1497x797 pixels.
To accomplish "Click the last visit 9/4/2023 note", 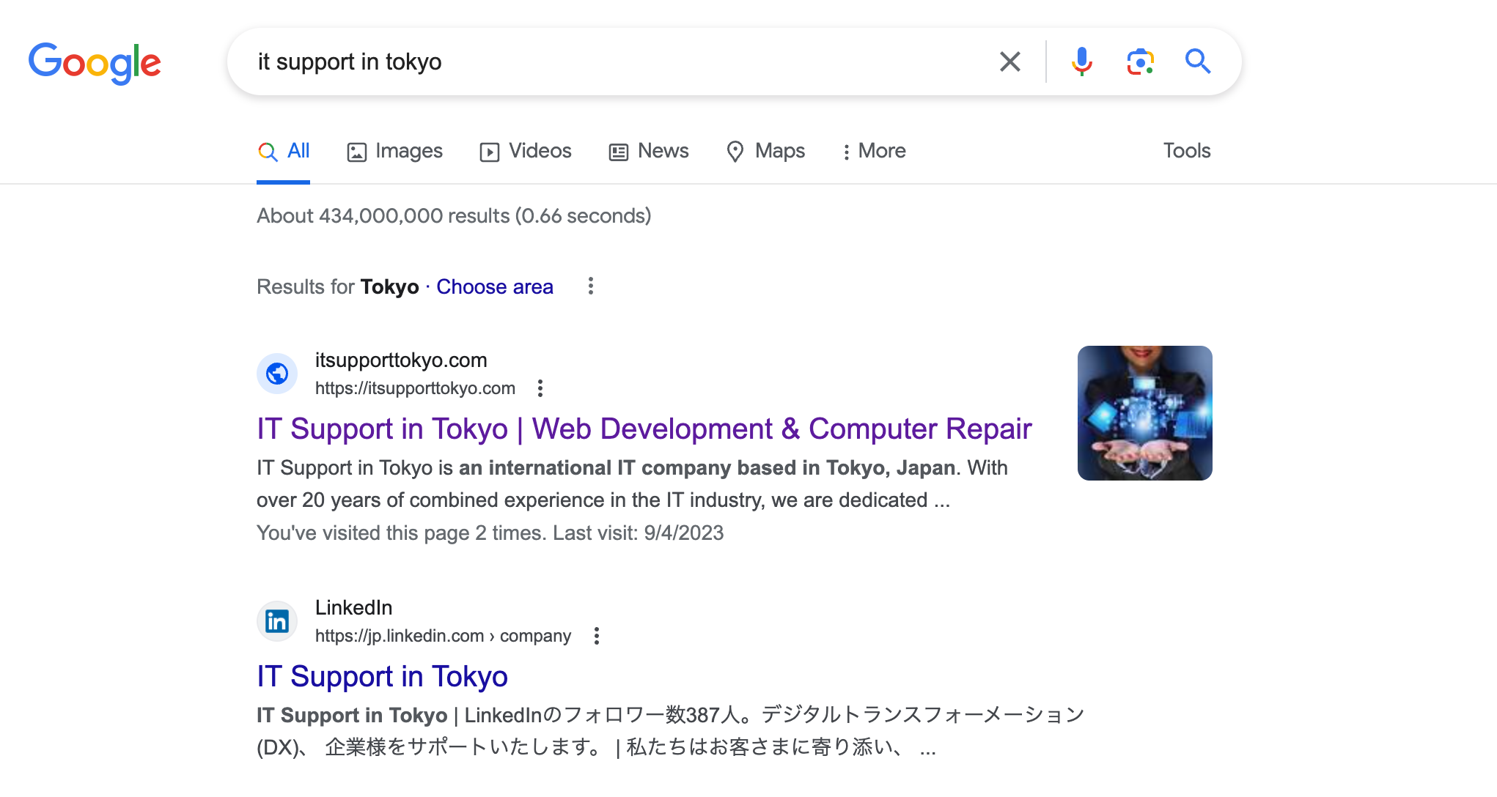I will 490,533.
